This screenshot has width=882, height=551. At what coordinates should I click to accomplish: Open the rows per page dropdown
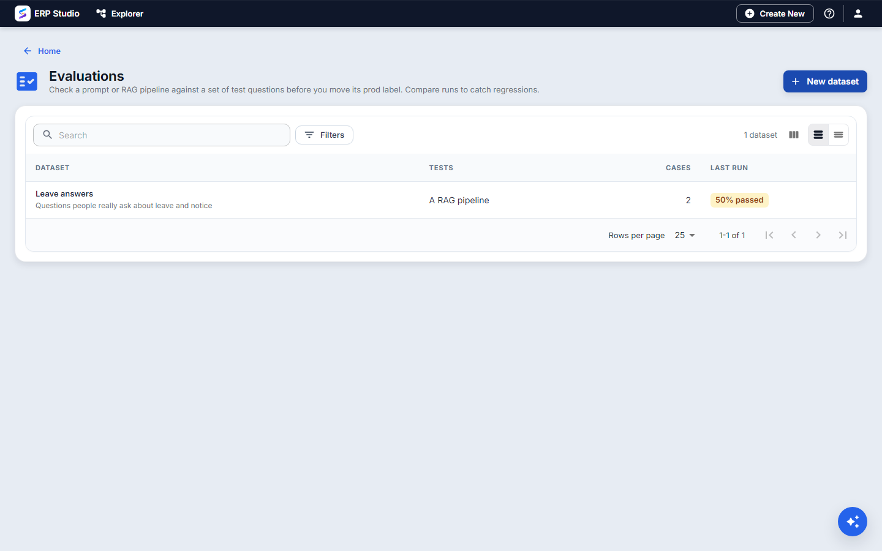(x=685, y=235)
